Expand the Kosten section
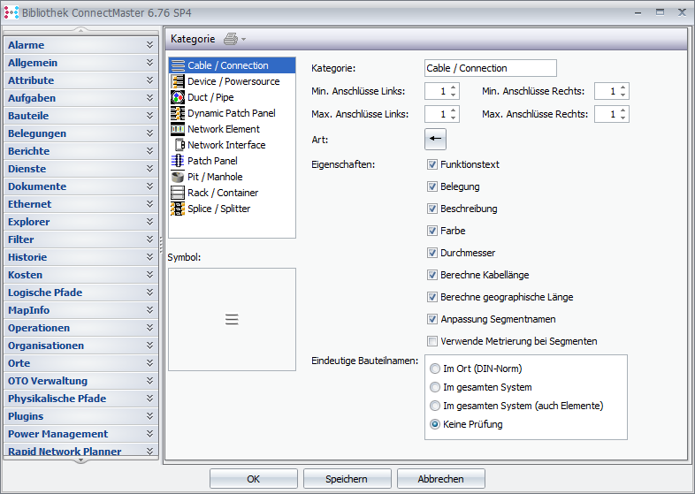This screenshot has width=695, height=494. (80, 275)
